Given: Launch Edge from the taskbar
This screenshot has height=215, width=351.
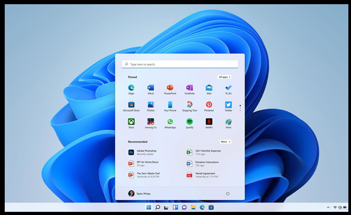Looking at the screenshot, I should [202, 208].
